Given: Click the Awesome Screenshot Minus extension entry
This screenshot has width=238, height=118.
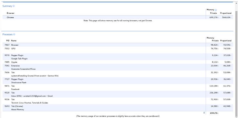Looking at the screenshot, I should coord(24,69).
